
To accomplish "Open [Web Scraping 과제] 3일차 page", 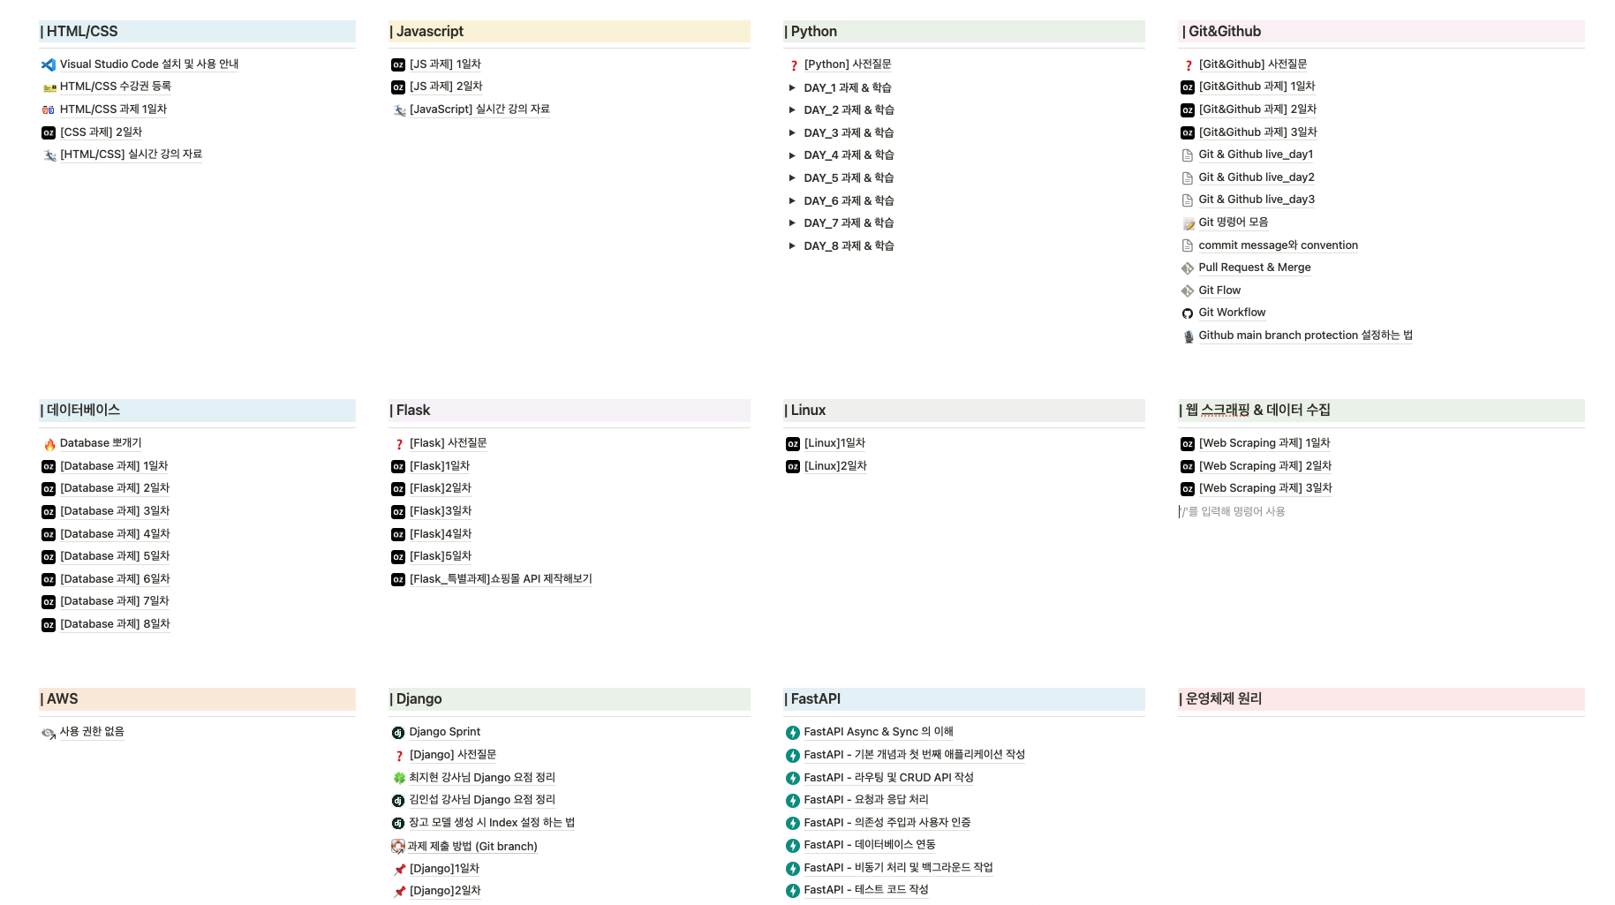I will (x=1265, y=488).
